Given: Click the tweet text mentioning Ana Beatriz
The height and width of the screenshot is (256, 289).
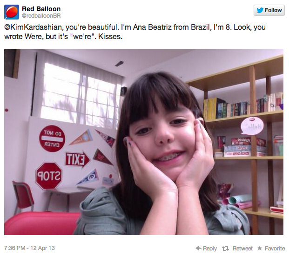Looking at the screenshot, I should pos(135,32).
